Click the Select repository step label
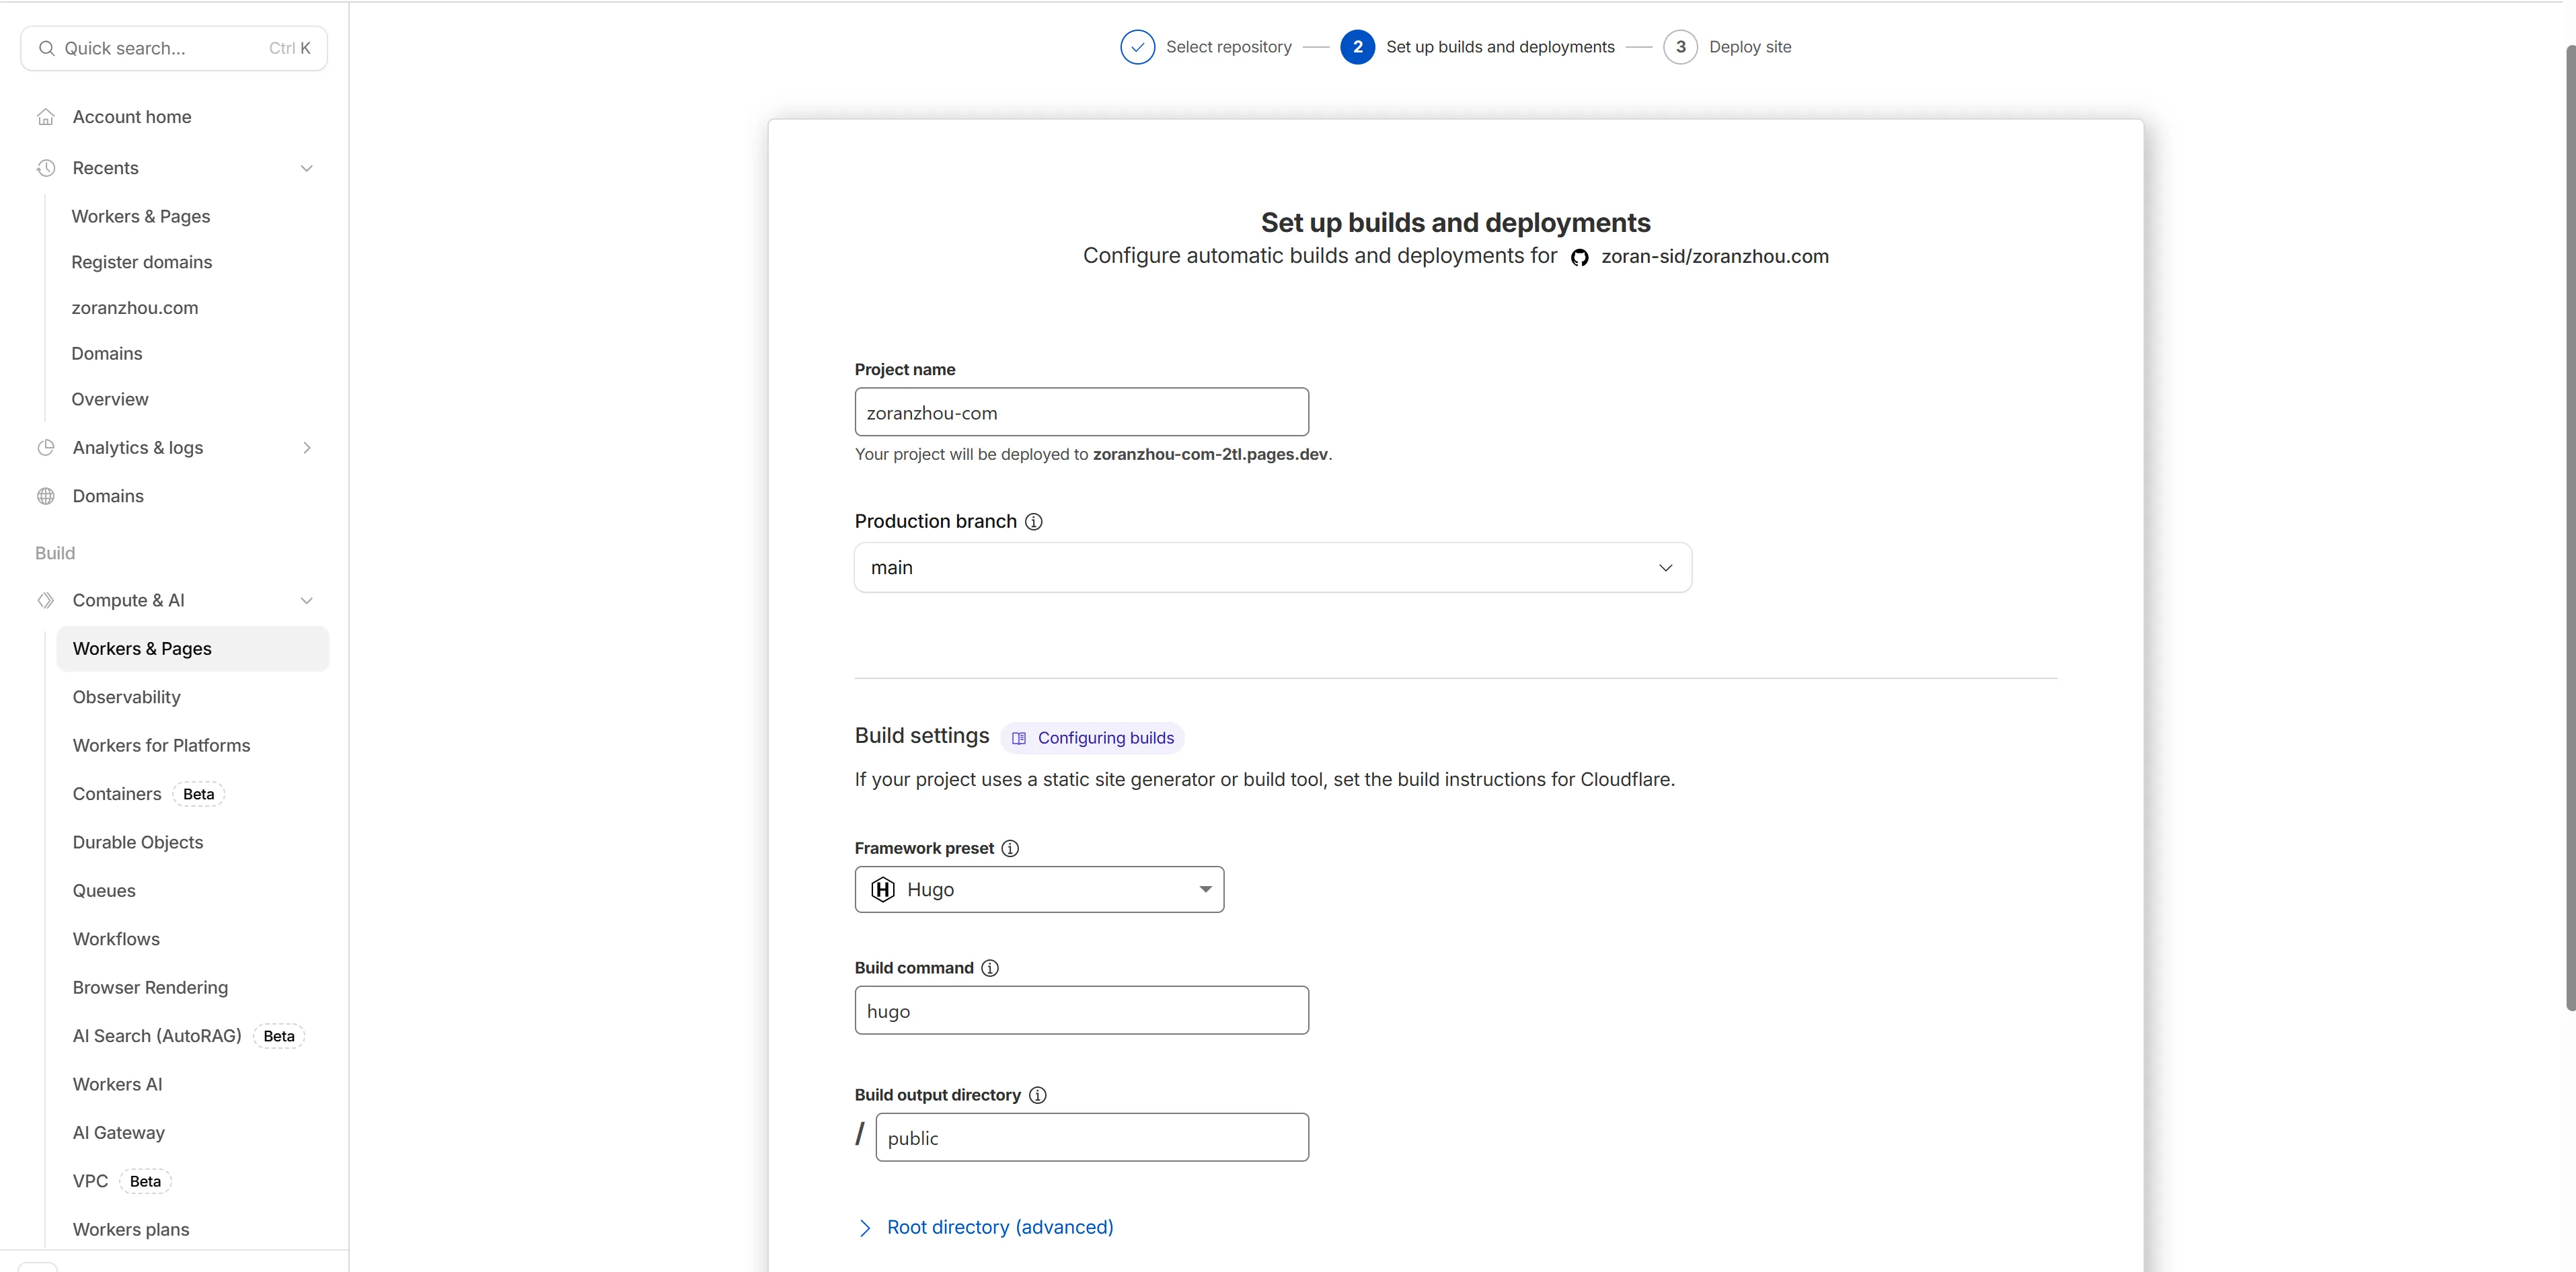Screen dimensions: 2576x1272 [1229, 47]
